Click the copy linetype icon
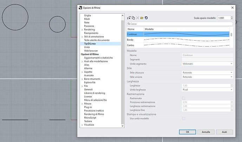The height and width of the screenshot is (142, 242). click(133, 18)
